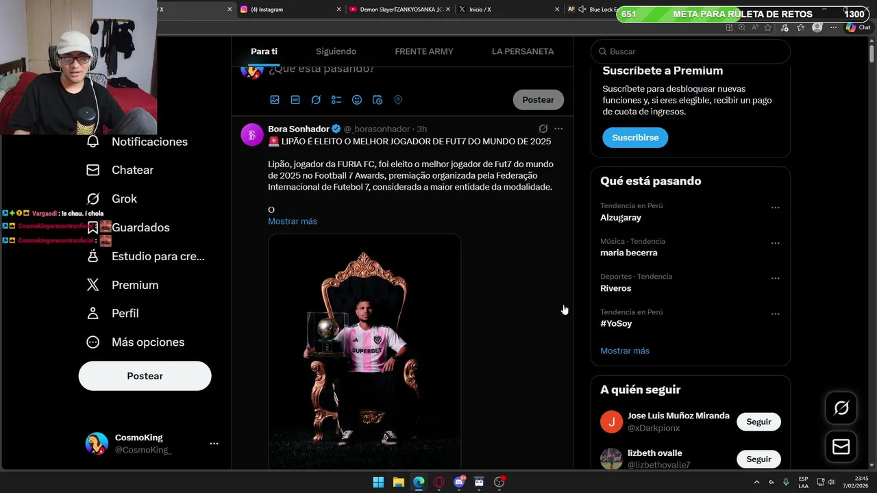Viewport: 877px width, 493px height.
Task: Open options for #YoSoy trend
Action: click(x=776, y=314)
